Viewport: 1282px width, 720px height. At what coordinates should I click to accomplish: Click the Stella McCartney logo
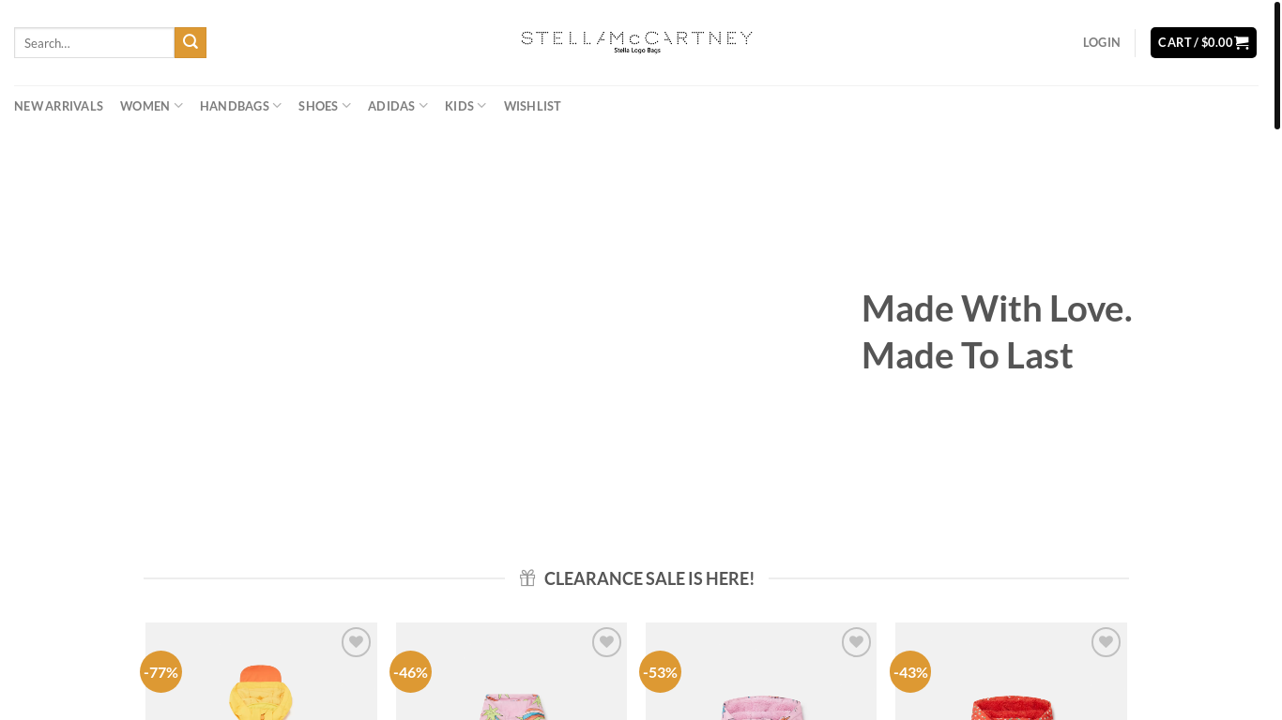point(637,42)
